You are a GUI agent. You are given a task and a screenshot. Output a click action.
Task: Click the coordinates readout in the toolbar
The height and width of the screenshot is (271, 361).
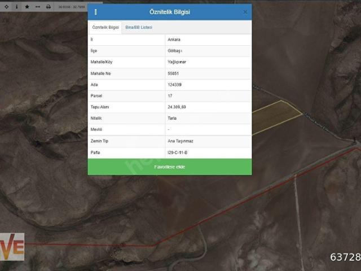pyautogui.click(x=71, y=7)
